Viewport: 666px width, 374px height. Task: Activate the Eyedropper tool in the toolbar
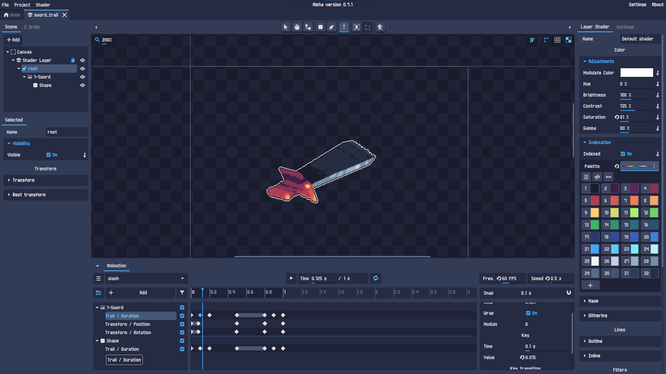coord(344,27)
